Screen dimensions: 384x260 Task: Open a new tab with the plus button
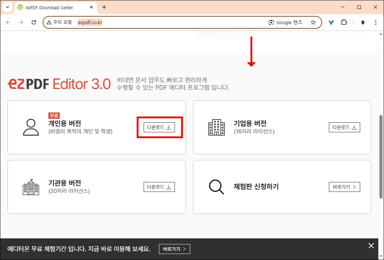click(x=104, y=7)
